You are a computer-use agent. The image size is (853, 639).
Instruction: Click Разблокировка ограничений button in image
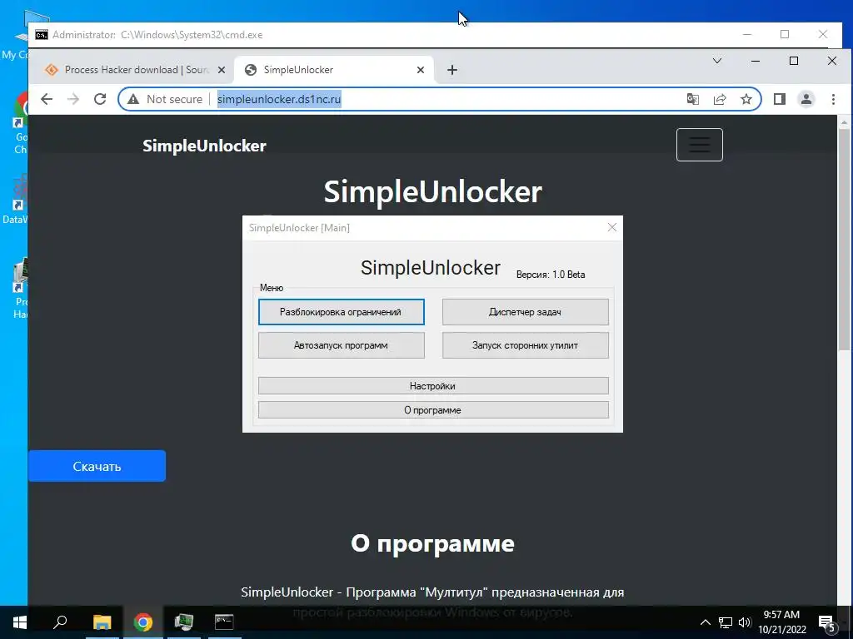point(341,312)
